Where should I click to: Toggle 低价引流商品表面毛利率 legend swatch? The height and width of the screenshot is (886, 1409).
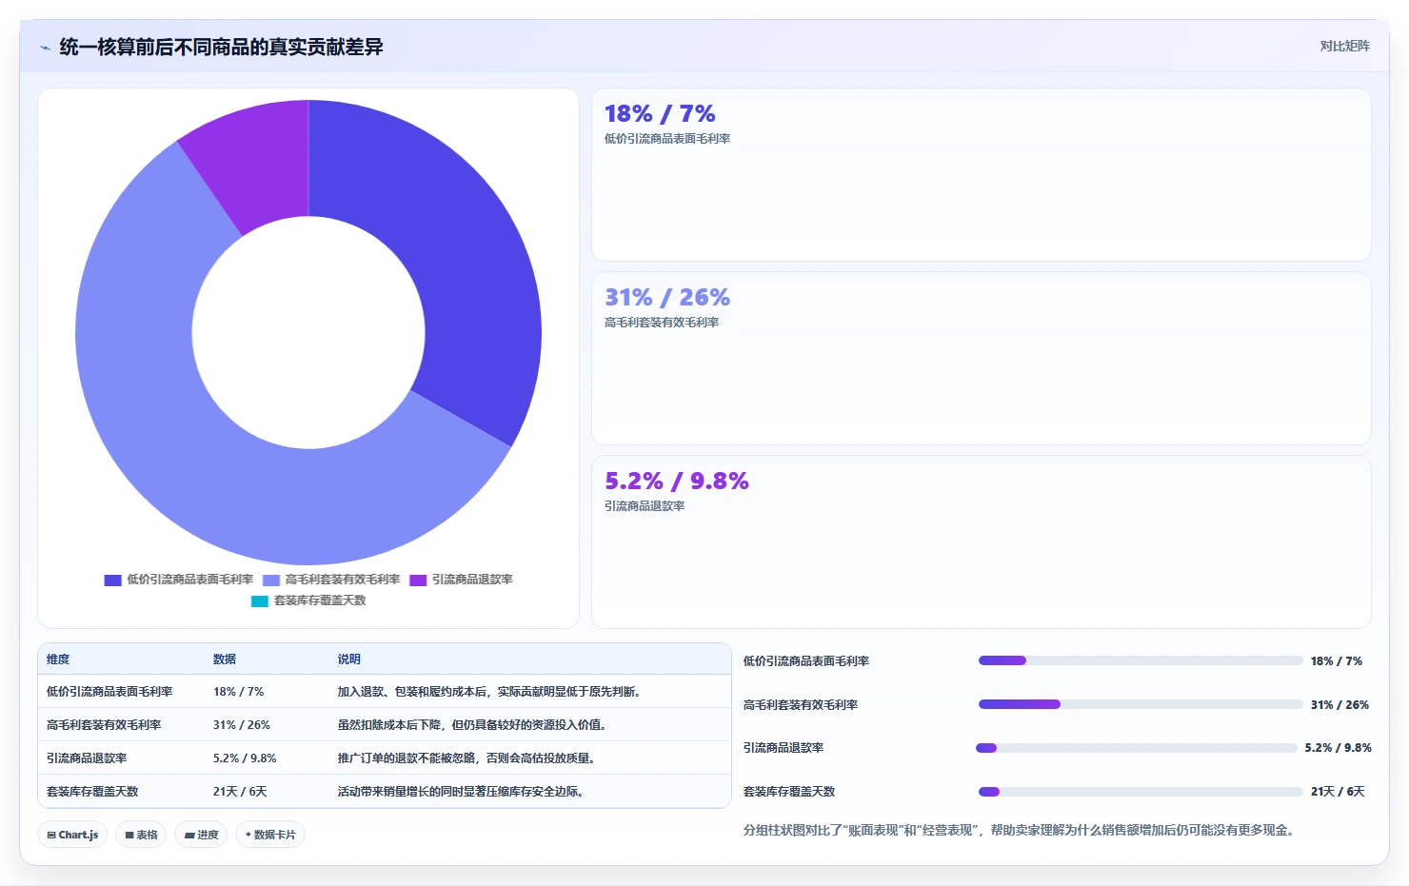click(x=112, y=581)
